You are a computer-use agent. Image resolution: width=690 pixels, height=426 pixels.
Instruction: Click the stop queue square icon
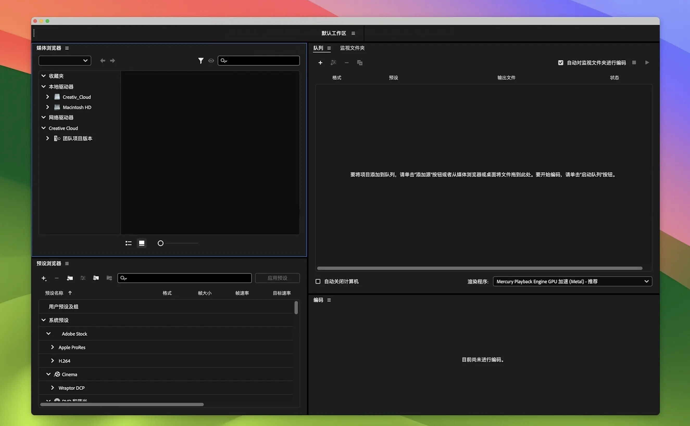point(634,62)
